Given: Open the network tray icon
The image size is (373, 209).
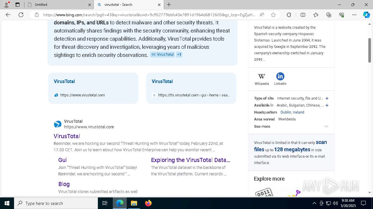Looking at the screenshot, I should (328, 203).
